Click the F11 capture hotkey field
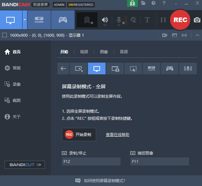Viewport: 202px width, 186px height. pyautogui.click(x=160, y=161)
